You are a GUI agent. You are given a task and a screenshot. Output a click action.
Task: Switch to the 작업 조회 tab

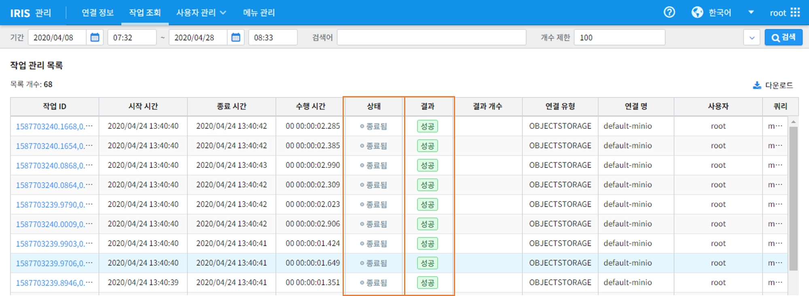145,13
